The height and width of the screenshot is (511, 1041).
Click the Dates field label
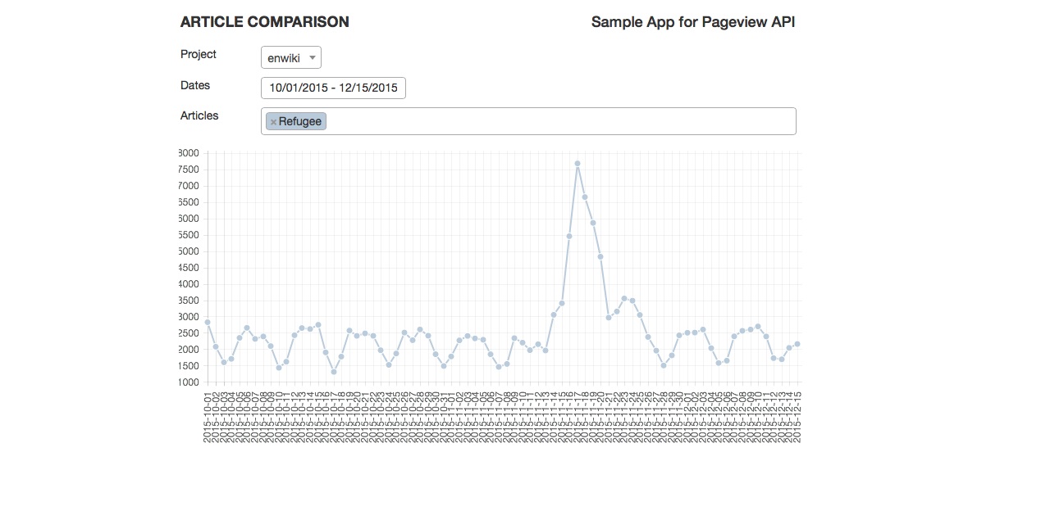[x=195, y=85]
